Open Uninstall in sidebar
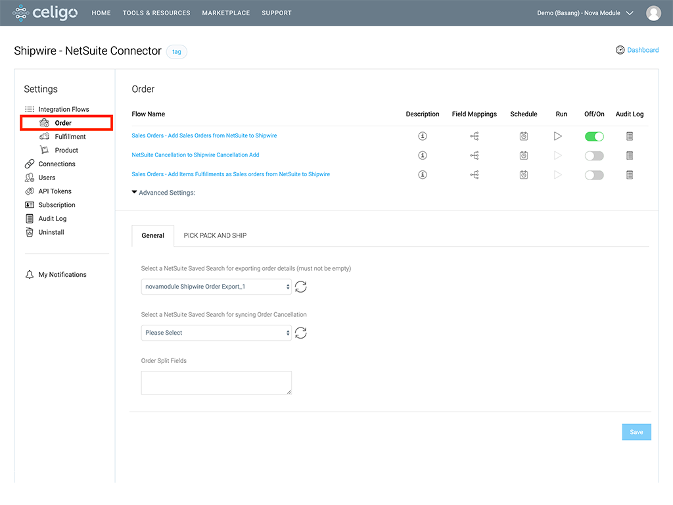673x505 pixels. 45,232
